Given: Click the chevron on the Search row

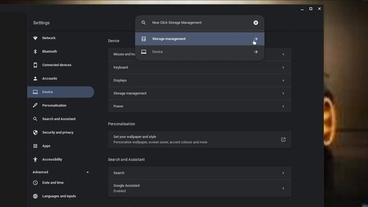Looking at the screenshot, I should tap(283, 173).
